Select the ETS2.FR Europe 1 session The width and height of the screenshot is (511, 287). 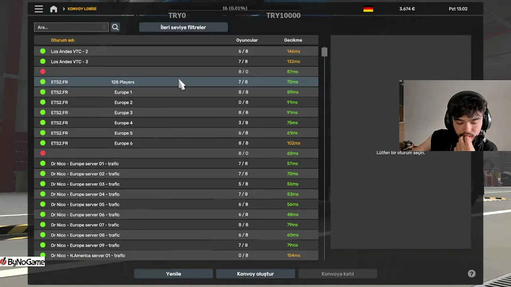[x=176, y=92]
